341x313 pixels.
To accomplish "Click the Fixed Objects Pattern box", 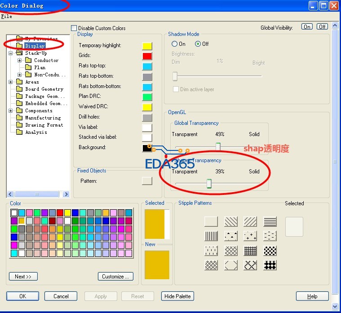I will click(x=147, y=181).
